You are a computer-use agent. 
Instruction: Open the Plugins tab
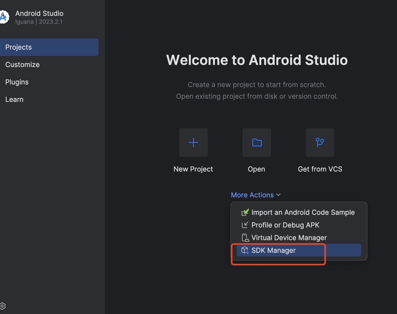pos(49,82)
